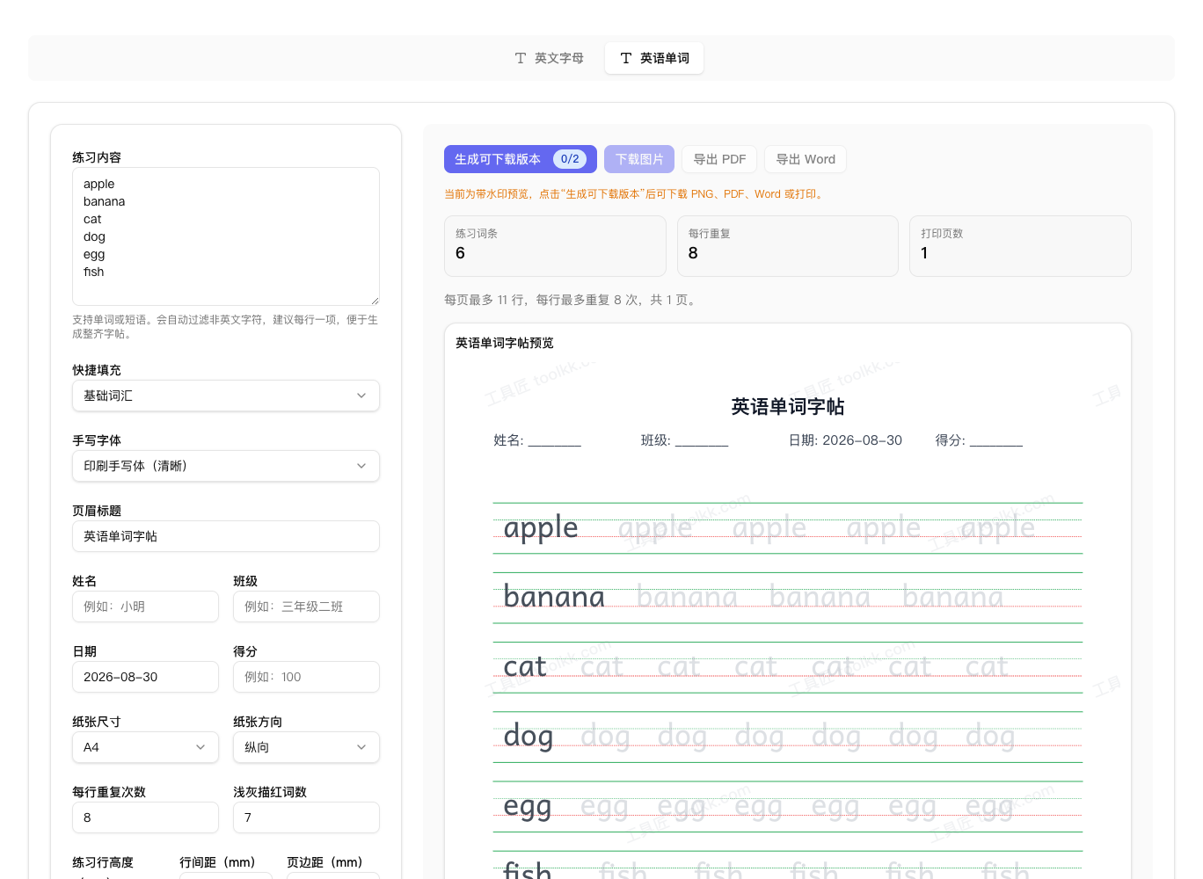Click 'fish' in the practice textarea
This screenshot has width=1203, height=879.
click(93, 272)
